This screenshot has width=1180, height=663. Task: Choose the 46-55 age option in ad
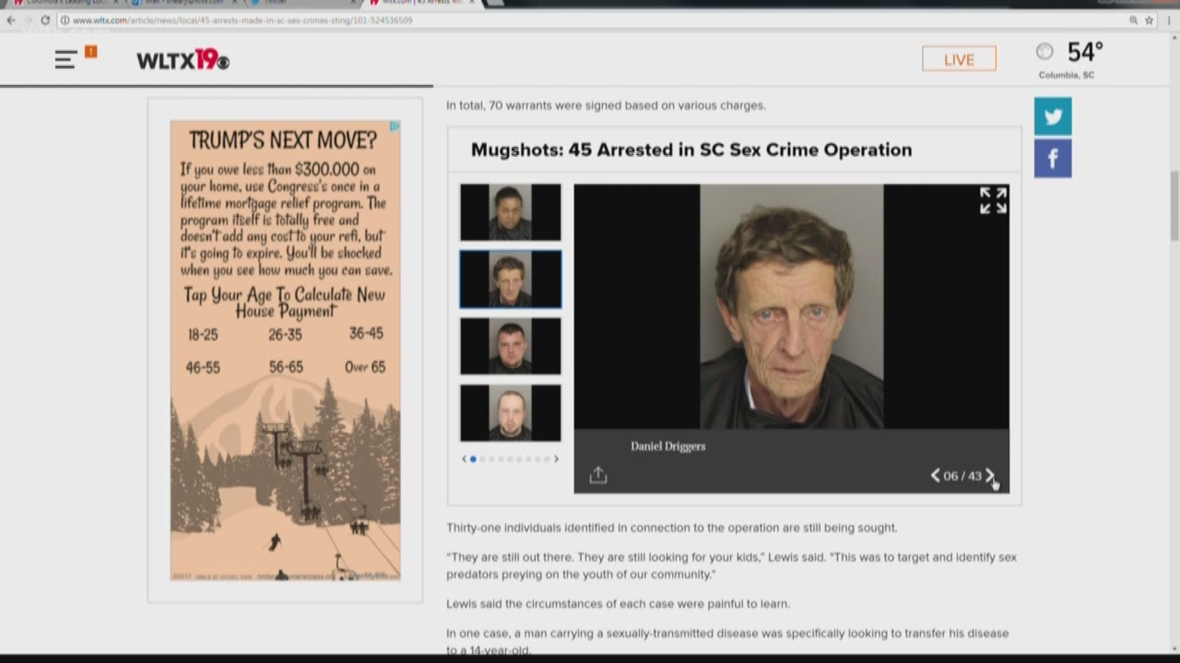pyautogui.click(x=203, y=368)
